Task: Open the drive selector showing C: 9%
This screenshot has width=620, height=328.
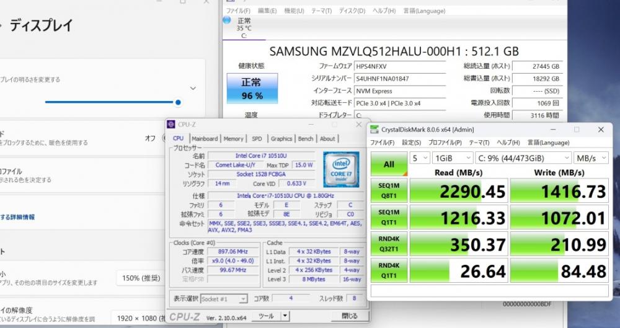Action: 523,158
